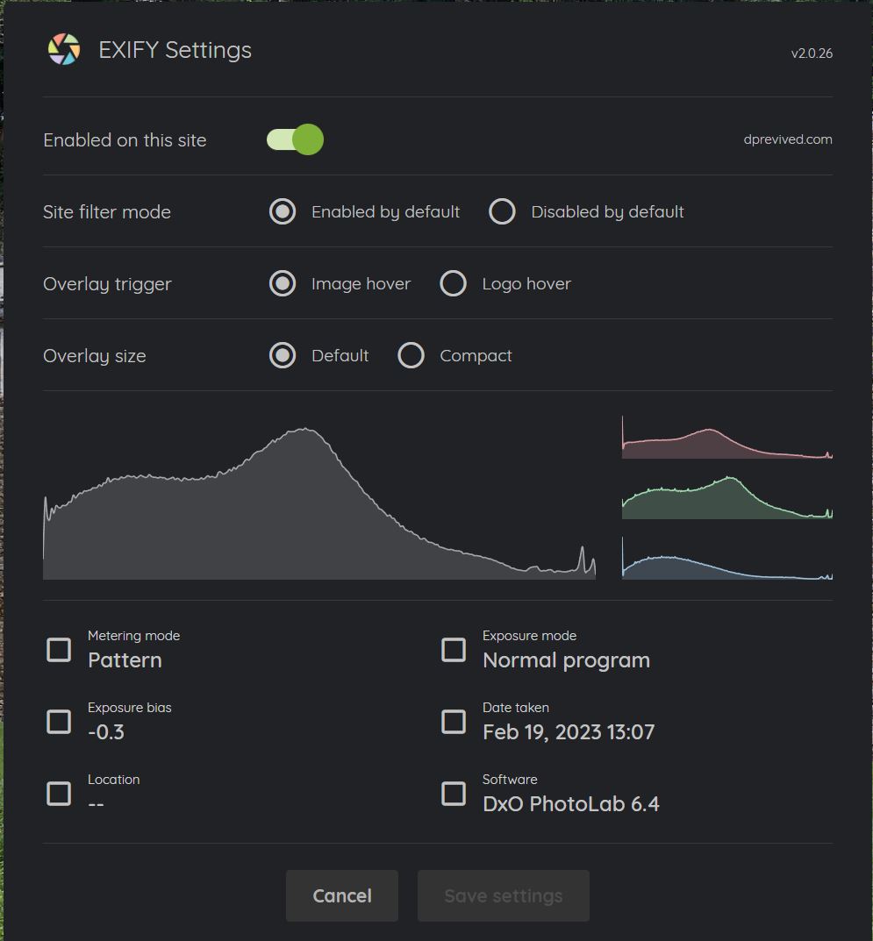This screenshot has width=873, height=941.
Task: Click the Save settings button
Action: 504,896
